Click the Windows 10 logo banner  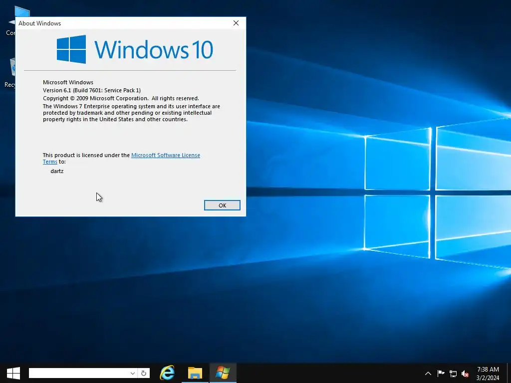[135, 49]
